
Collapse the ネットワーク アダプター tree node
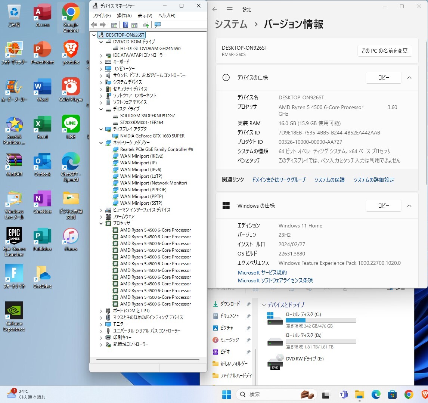(x=101, y=143)
